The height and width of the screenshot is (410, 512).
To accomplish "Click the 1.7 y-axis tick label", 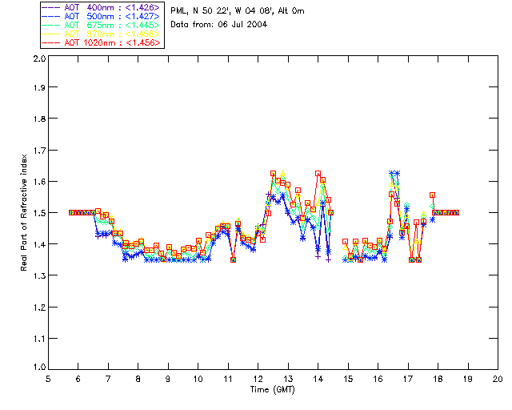I will tap(39, 151).
